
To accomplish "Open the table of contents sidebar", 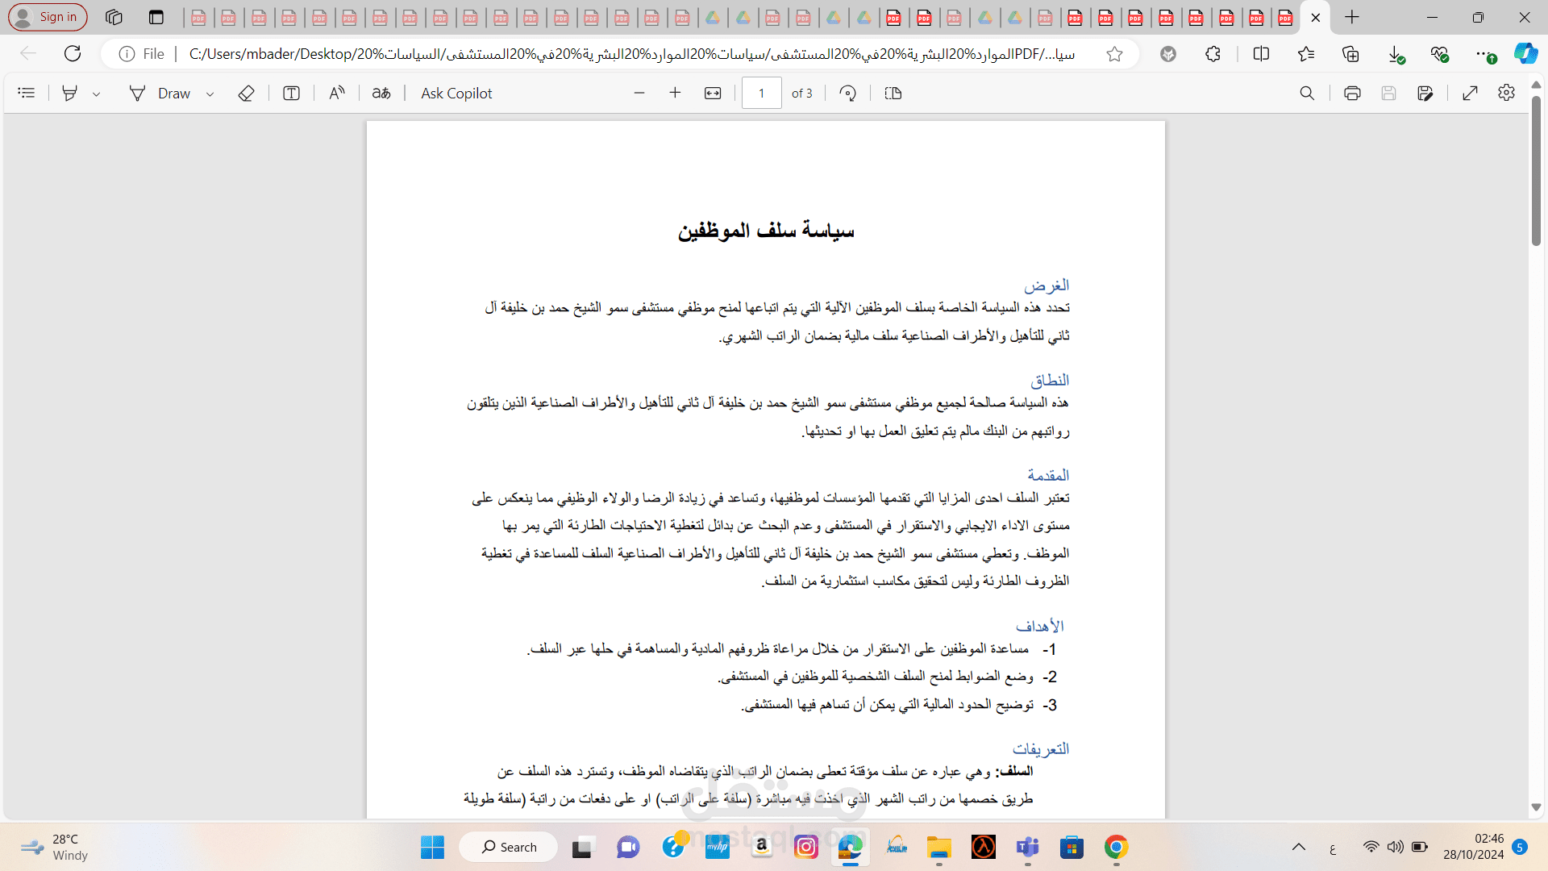I will [x=27, y=94].
